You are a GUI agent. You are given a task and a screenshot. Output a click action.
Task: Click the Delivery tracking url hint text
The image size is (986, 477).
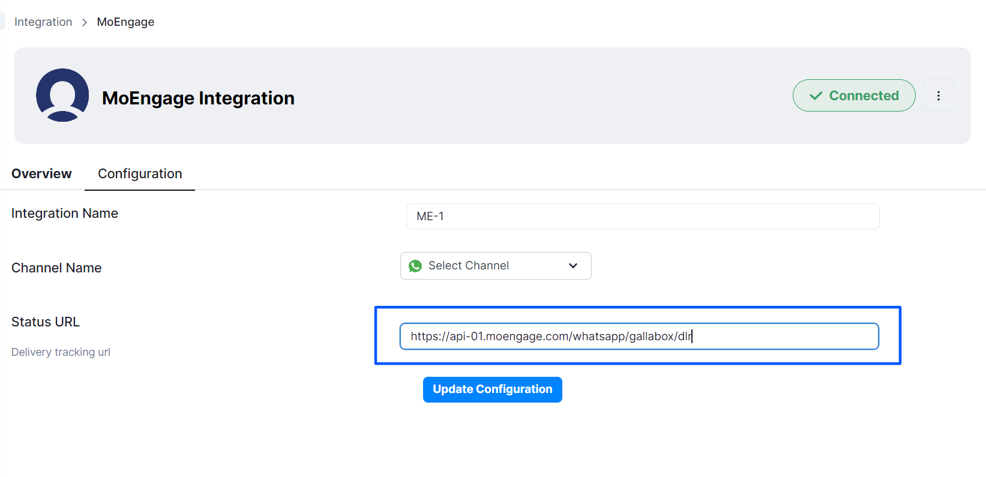(61, 352)
